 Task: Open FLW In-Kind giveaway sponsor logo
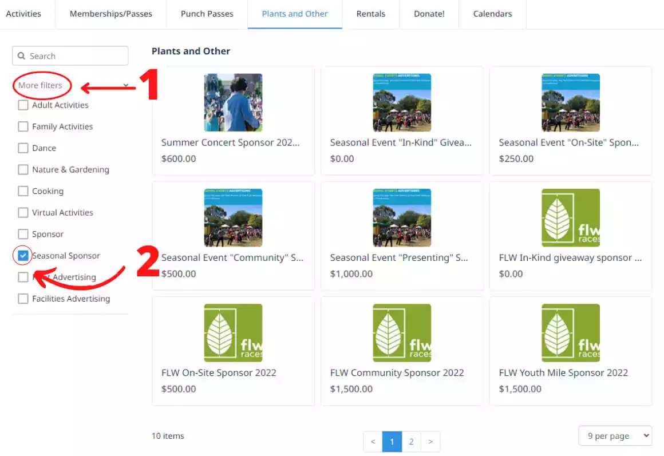pyautogui.click(x=571, y=217)
